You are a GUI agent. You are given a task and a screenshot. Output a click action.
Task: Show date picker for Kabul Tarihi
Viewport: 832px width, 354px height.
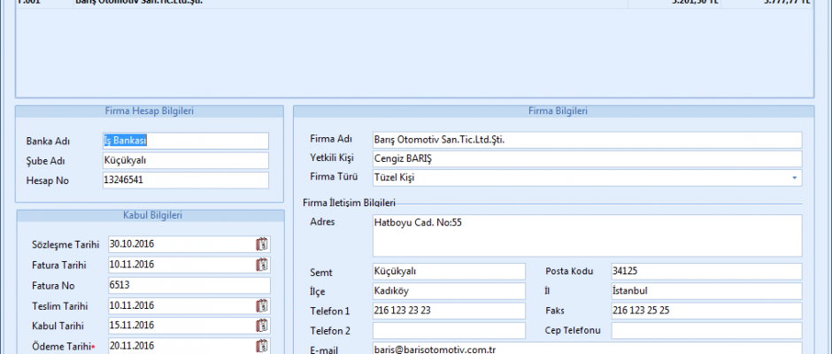262,326
